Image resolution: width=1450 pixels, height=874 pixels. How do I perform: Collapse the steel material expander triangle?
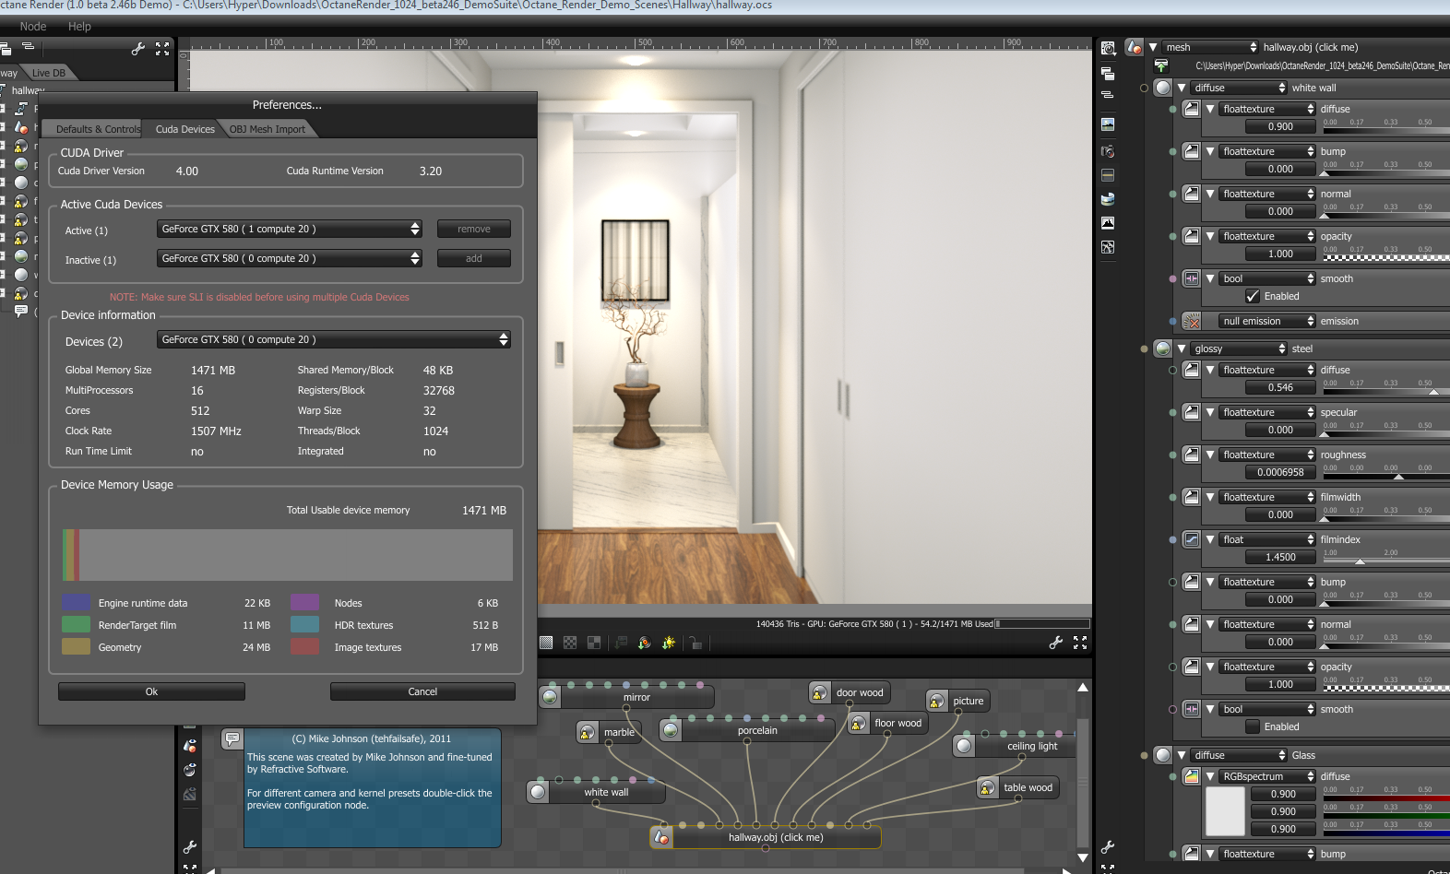1182,348
